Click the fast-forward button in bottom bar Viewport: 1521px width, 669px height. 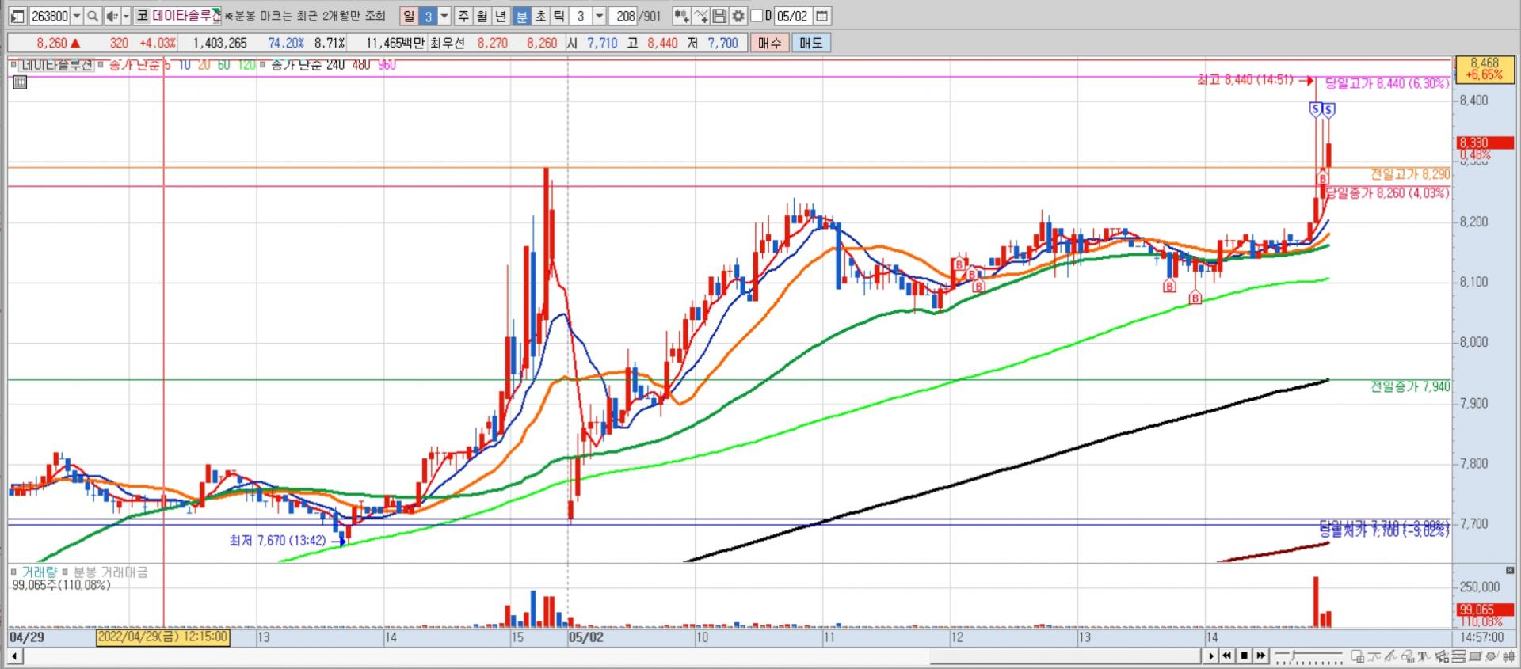click(1260, 656)
